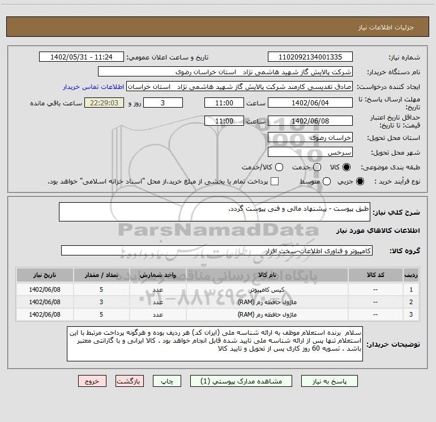Click the remaining time field 22:29:03

104,103
